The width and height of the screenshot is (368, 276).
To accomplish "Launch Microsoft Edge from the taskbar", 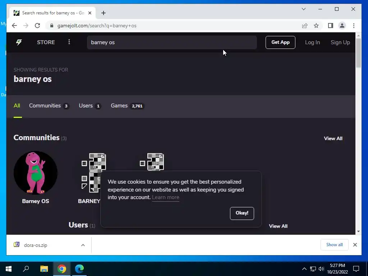I will pyautogui.click(x=79, y=269).
